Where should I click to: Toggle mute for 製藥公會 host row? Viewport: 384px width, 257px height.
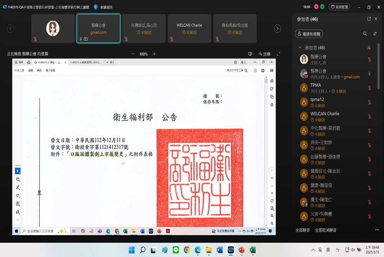pyautogui.click(x=369, y=59)
